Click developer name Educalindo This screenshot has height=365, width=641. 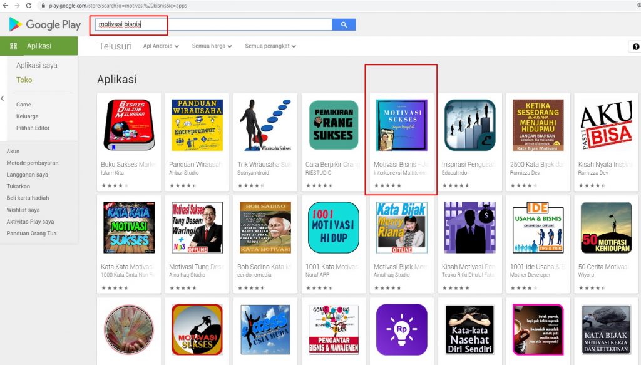click(454, 173)
